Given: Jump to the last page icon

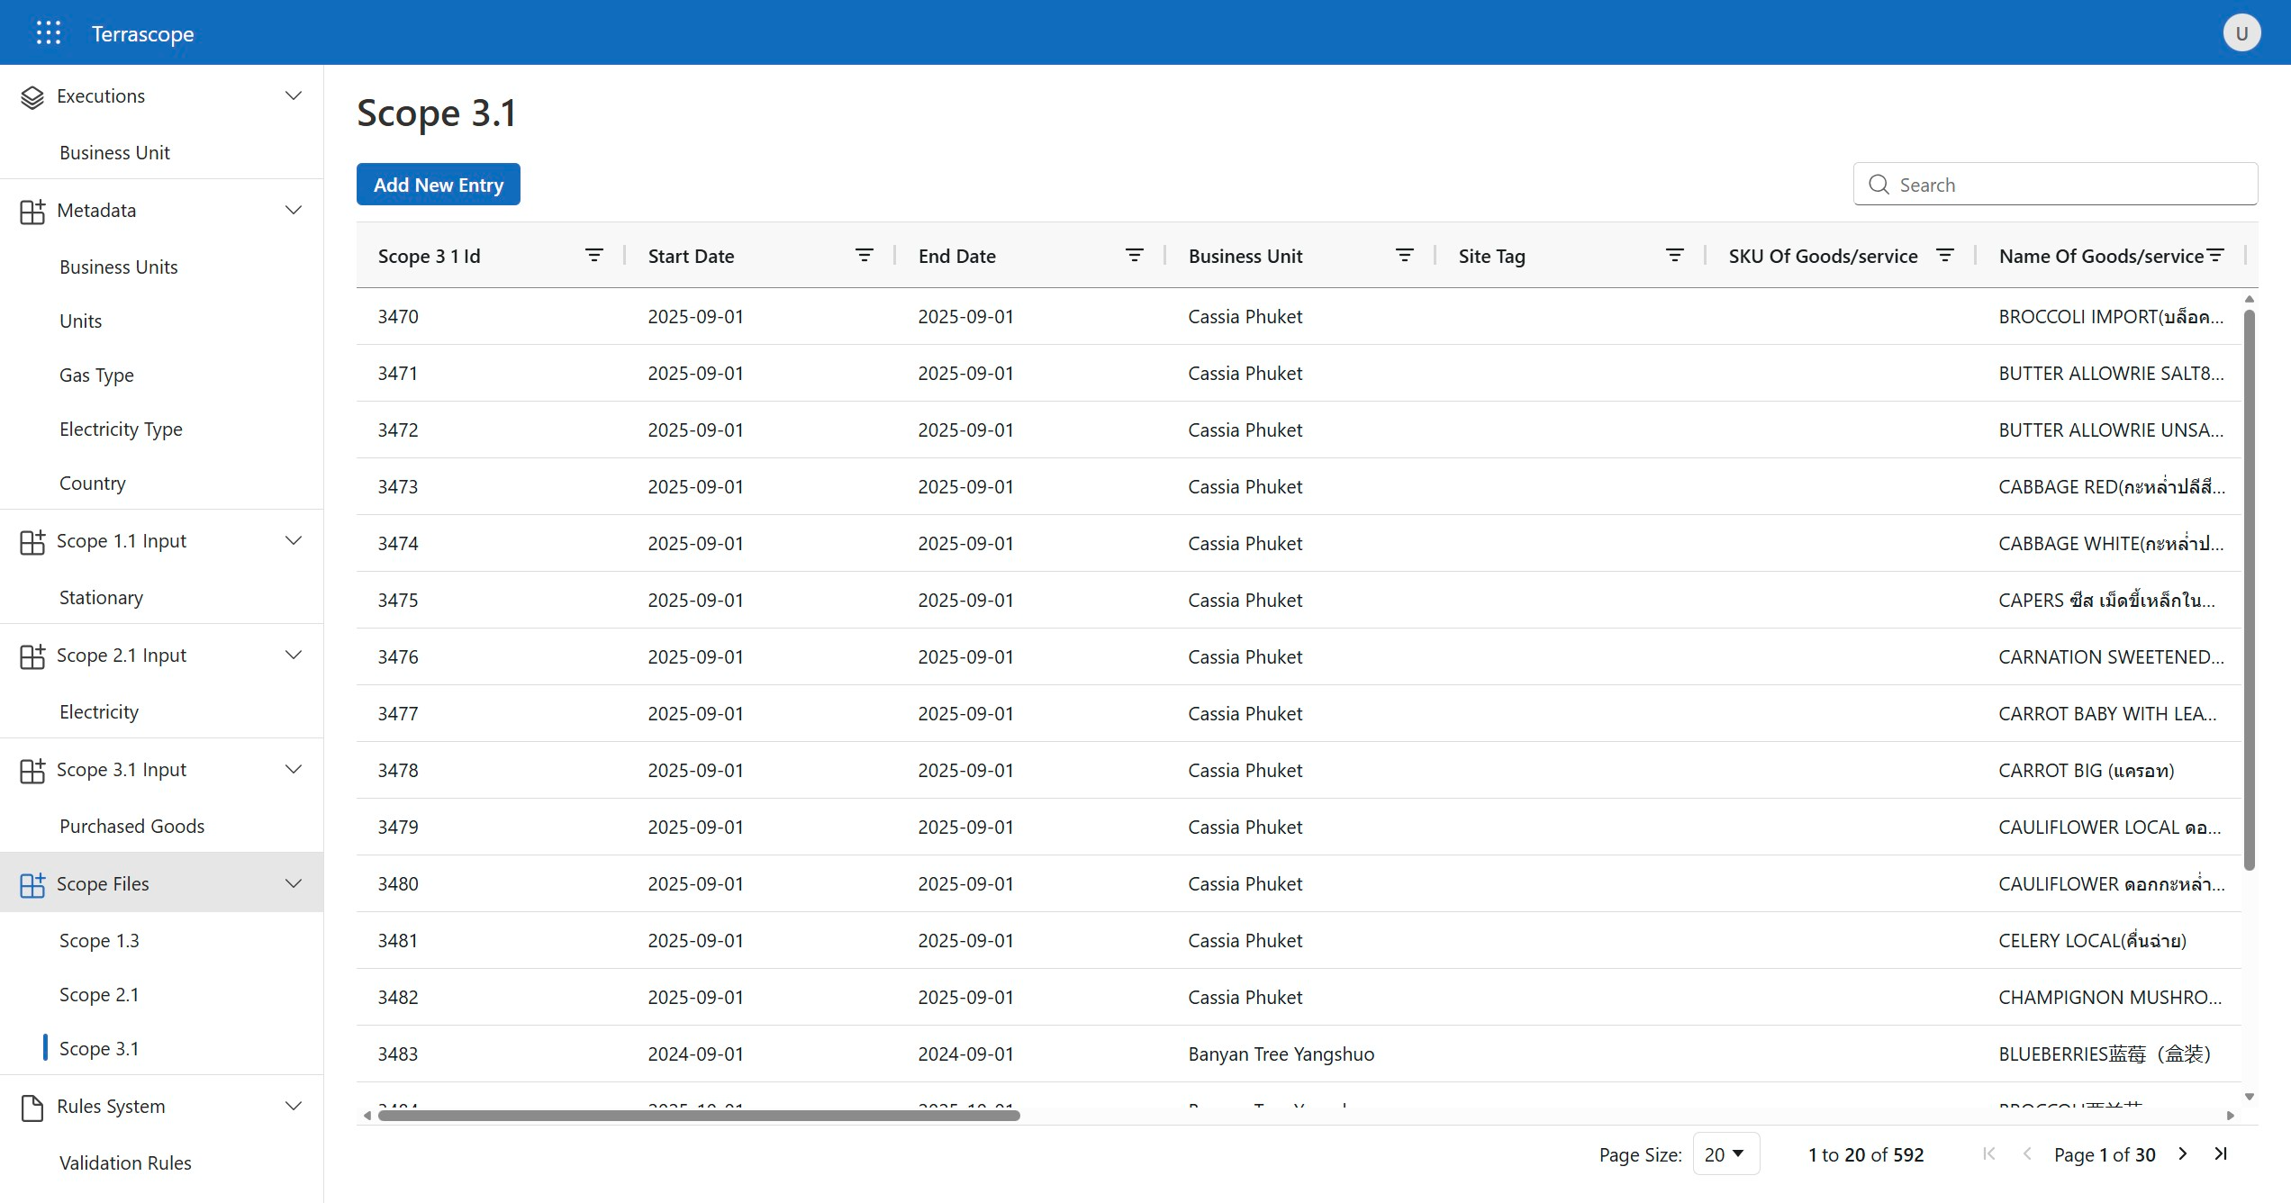Looking at the screenshot, I should (x=2221, y=1153).
